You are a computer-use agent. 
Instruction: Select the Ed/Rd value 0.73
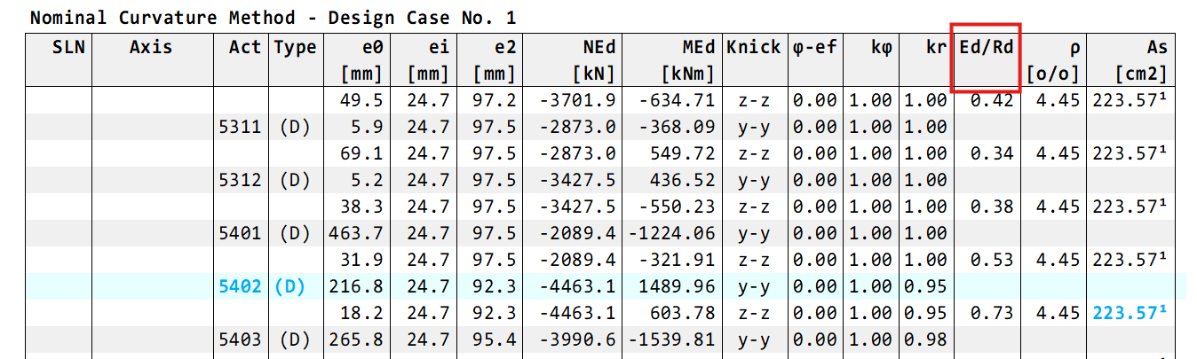(992, 313)
